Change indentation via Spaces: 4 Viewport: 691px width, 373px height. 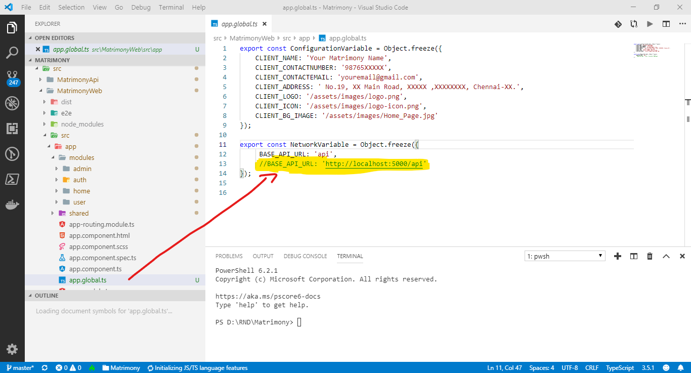[x=542, y=368]
